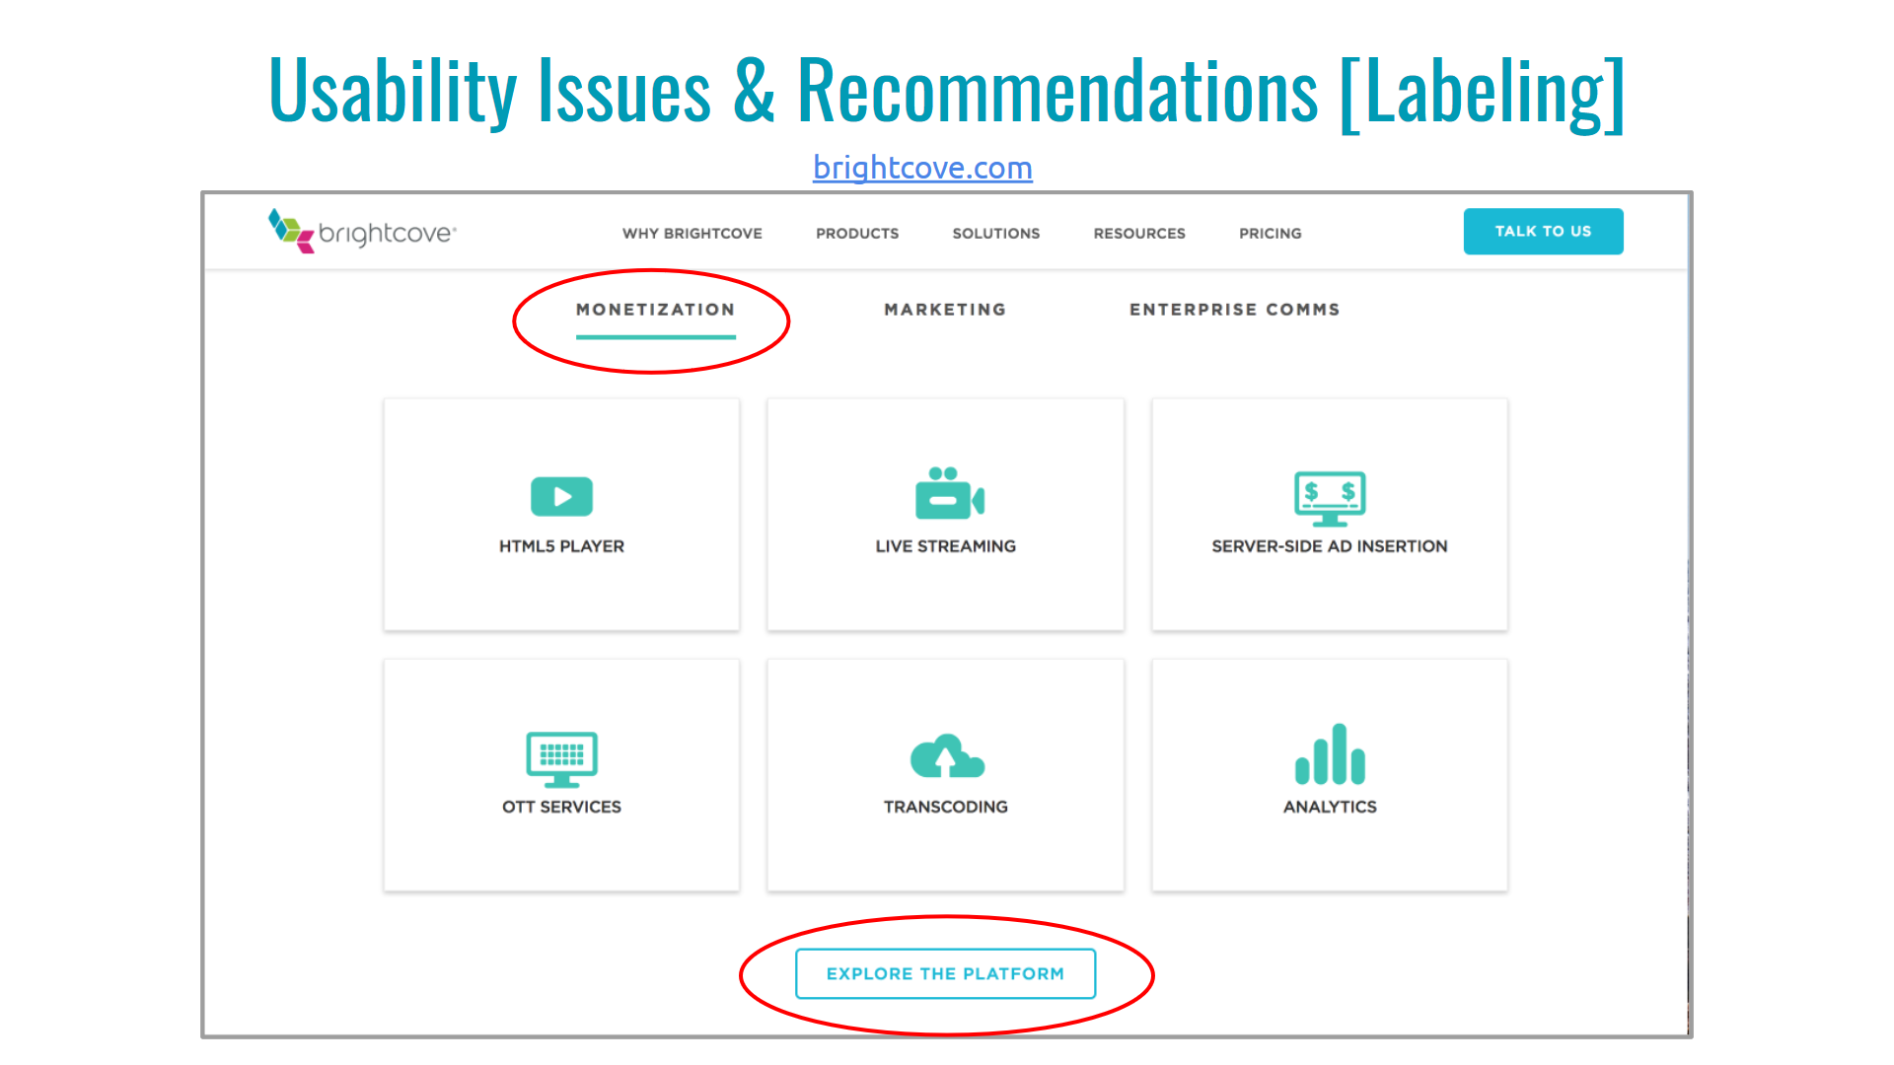The image size is (1894, 1065).
Task: Select the OTT Services label text
Action: pos(561,807)
